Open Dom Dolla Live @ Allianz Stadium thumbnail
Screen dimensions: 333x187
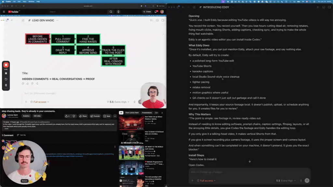click(x=131, y=122)
